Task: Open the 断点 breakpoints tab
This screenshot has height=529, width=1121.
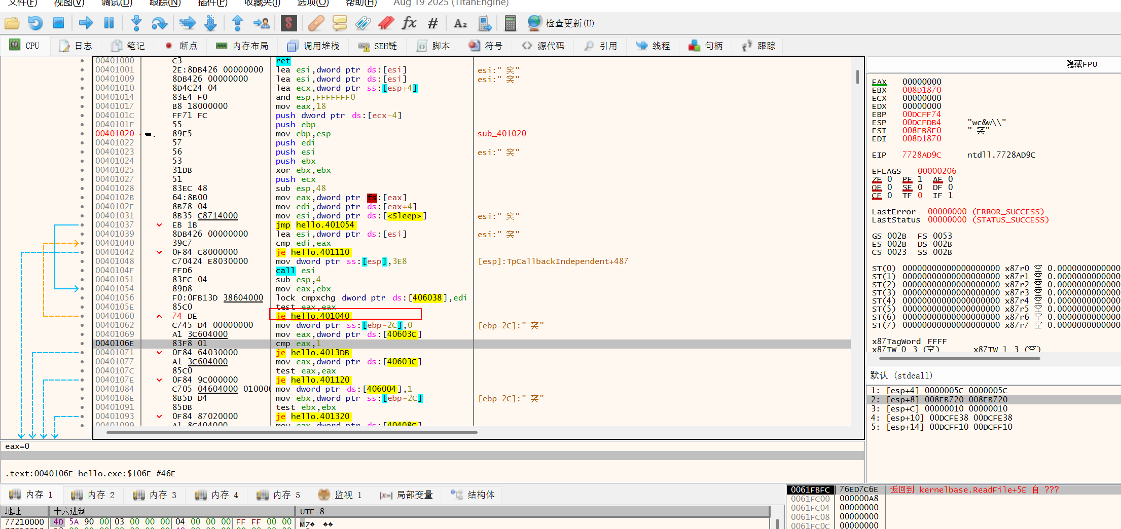Action: tap(182, 46)
